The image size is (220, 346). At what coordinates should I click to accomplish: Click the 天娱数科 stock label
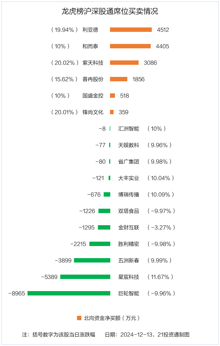[x=129, y=145]
